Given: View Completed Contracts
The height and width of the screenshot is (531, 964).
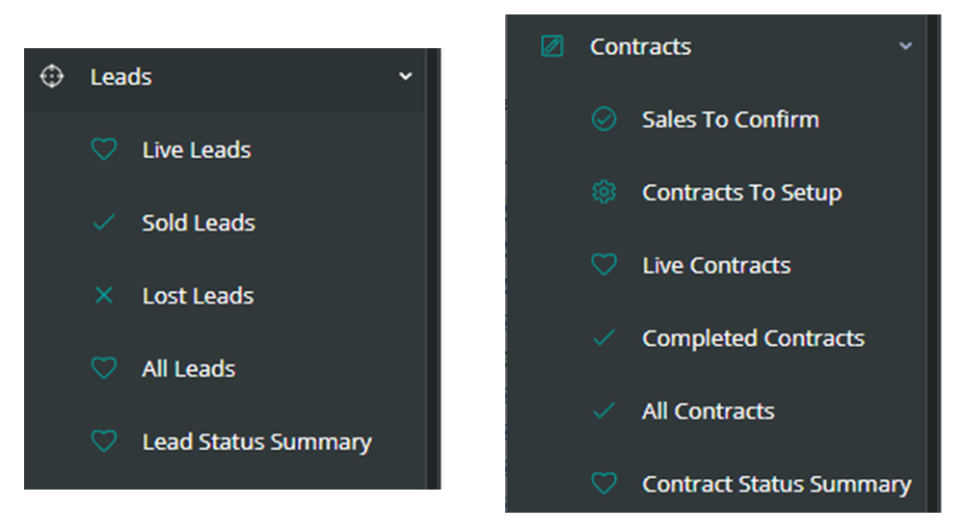Looking at the screenshot, I should (x=753, y=338).
